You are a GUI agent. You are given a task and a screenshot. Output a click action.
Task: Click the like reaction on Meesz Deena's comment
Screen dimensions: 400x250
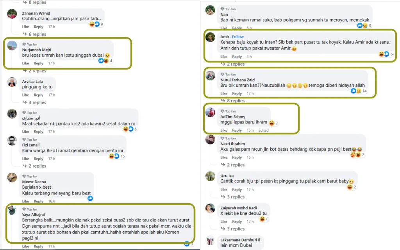[90, 198]
